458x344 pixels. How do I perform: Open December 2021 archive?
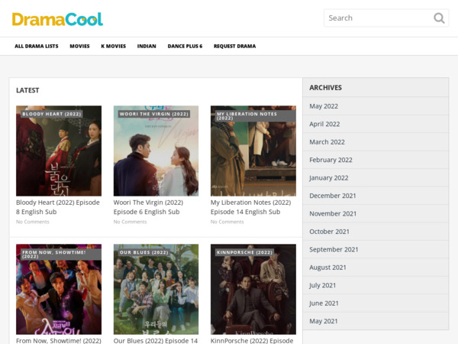[333, 196]
